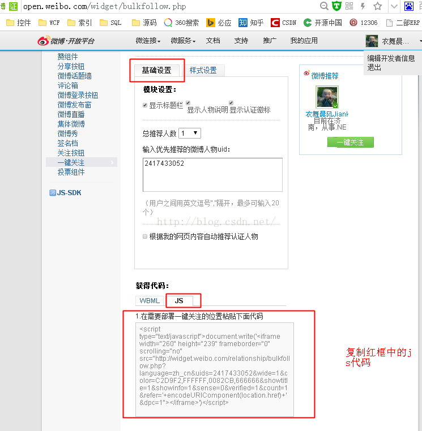Click the Weibo open platform logo

[x=66, y=41]
